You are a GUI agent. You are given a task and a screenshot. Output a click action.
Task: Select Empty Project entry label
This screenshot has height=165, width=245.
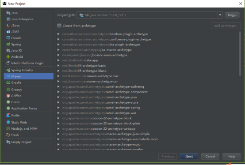click(21, 142)
